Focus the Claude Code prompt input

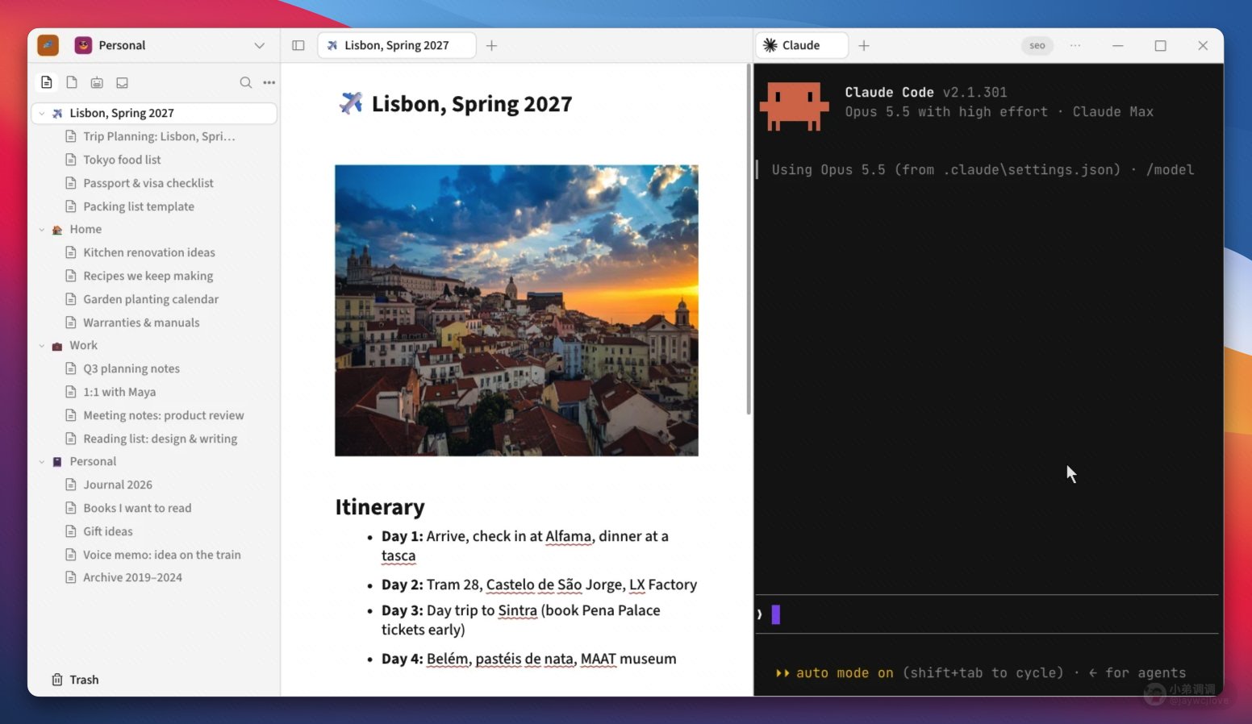[x=987, y=614]
